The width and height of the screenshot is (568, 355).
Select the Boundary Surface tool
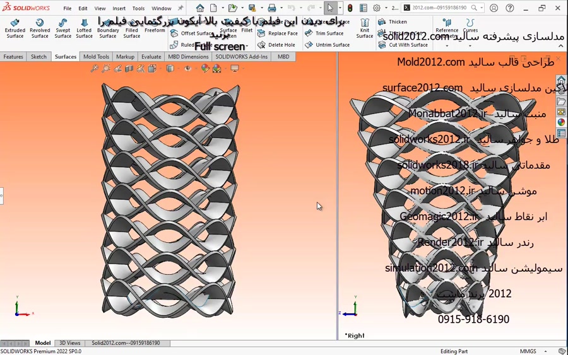(x=108, y=28)
